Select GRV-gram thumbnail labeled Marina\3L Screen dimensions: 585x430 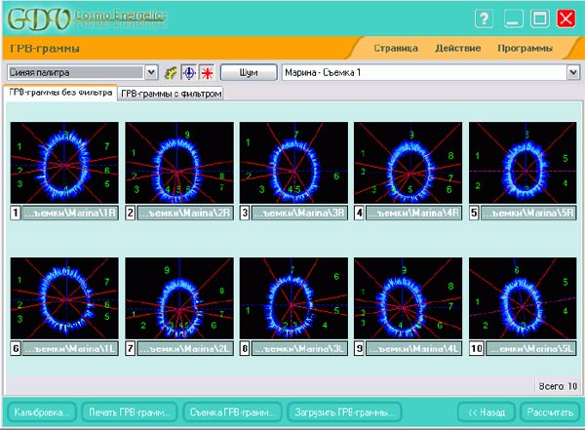click(292, 295)
